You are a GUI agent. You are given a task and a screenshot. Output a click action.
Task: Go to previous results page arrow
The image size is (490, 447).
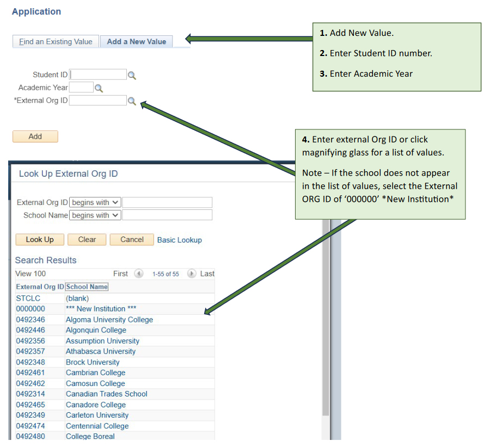point(139,274)
